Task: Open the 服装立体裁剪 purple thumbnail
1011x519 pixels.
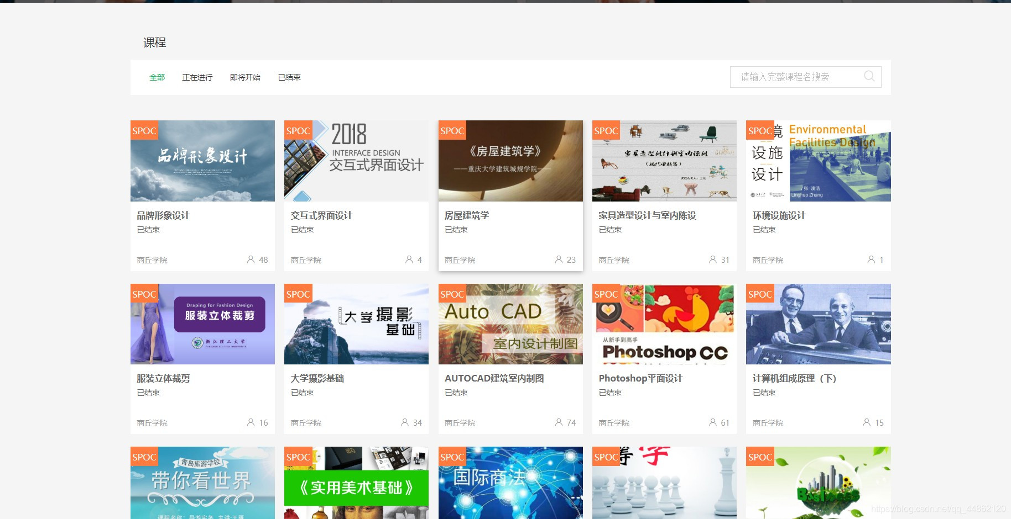Action: (202, 324)
